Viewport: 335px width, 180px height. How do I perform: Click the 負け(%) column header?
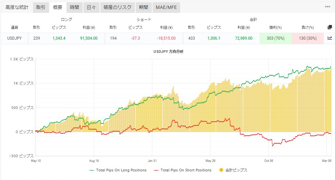[x=308, y=27]
